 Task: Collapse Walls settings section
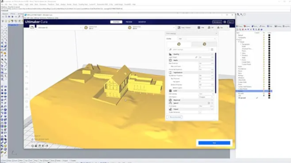point(191,60)
